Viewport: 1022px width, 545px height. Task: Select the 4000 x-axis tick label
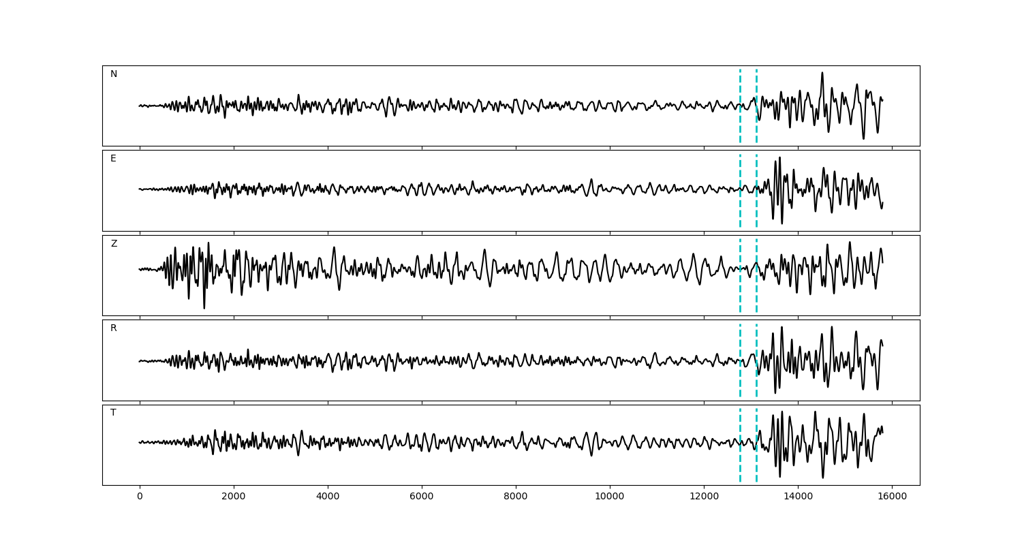pos(328,497)
